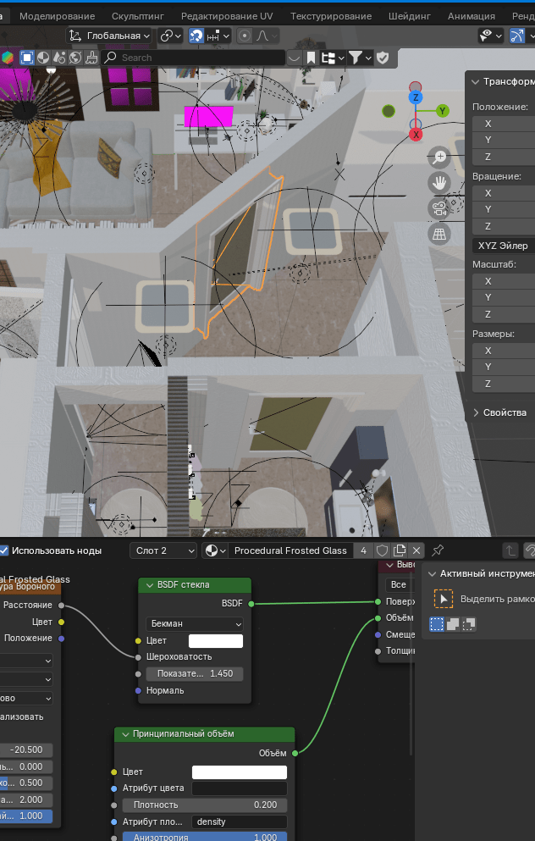535x841 pixels.
Task: Click the red X axis on gizmo
Action: [416, 134]
